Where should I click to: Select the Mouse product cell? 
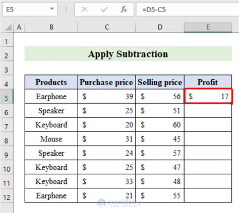pos(51,139)
